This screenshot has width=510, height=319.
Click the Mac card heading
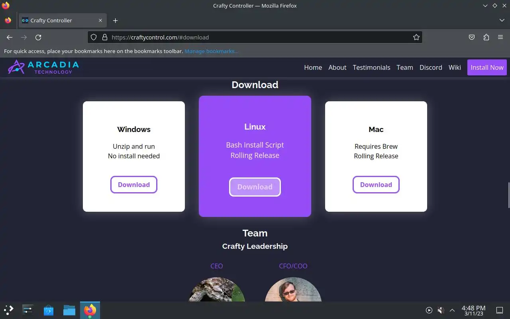click(376, 129)
